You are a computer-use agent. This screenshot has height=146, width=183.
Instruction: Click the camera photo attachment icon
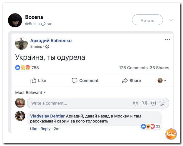[144, 103]
